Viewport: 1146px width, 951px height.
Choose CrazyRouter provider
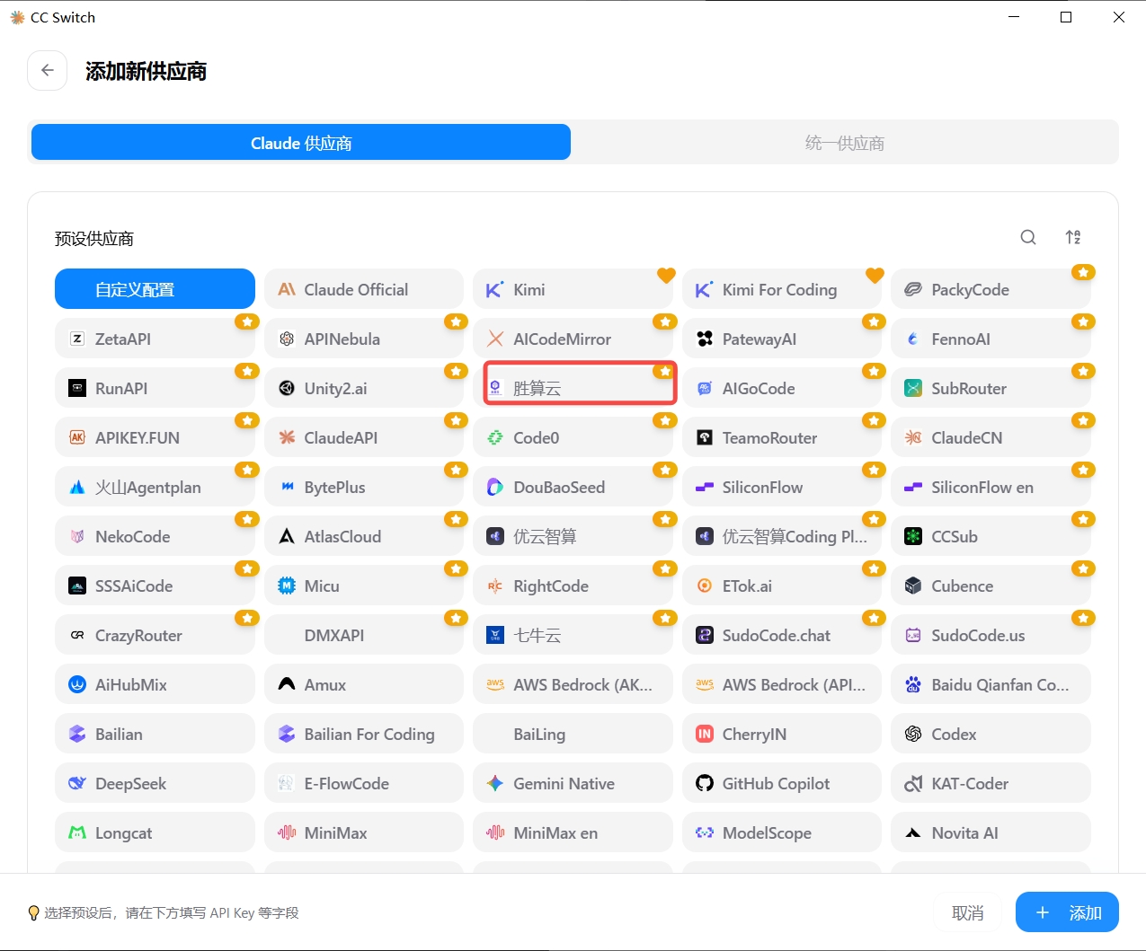tap(155, 635)
